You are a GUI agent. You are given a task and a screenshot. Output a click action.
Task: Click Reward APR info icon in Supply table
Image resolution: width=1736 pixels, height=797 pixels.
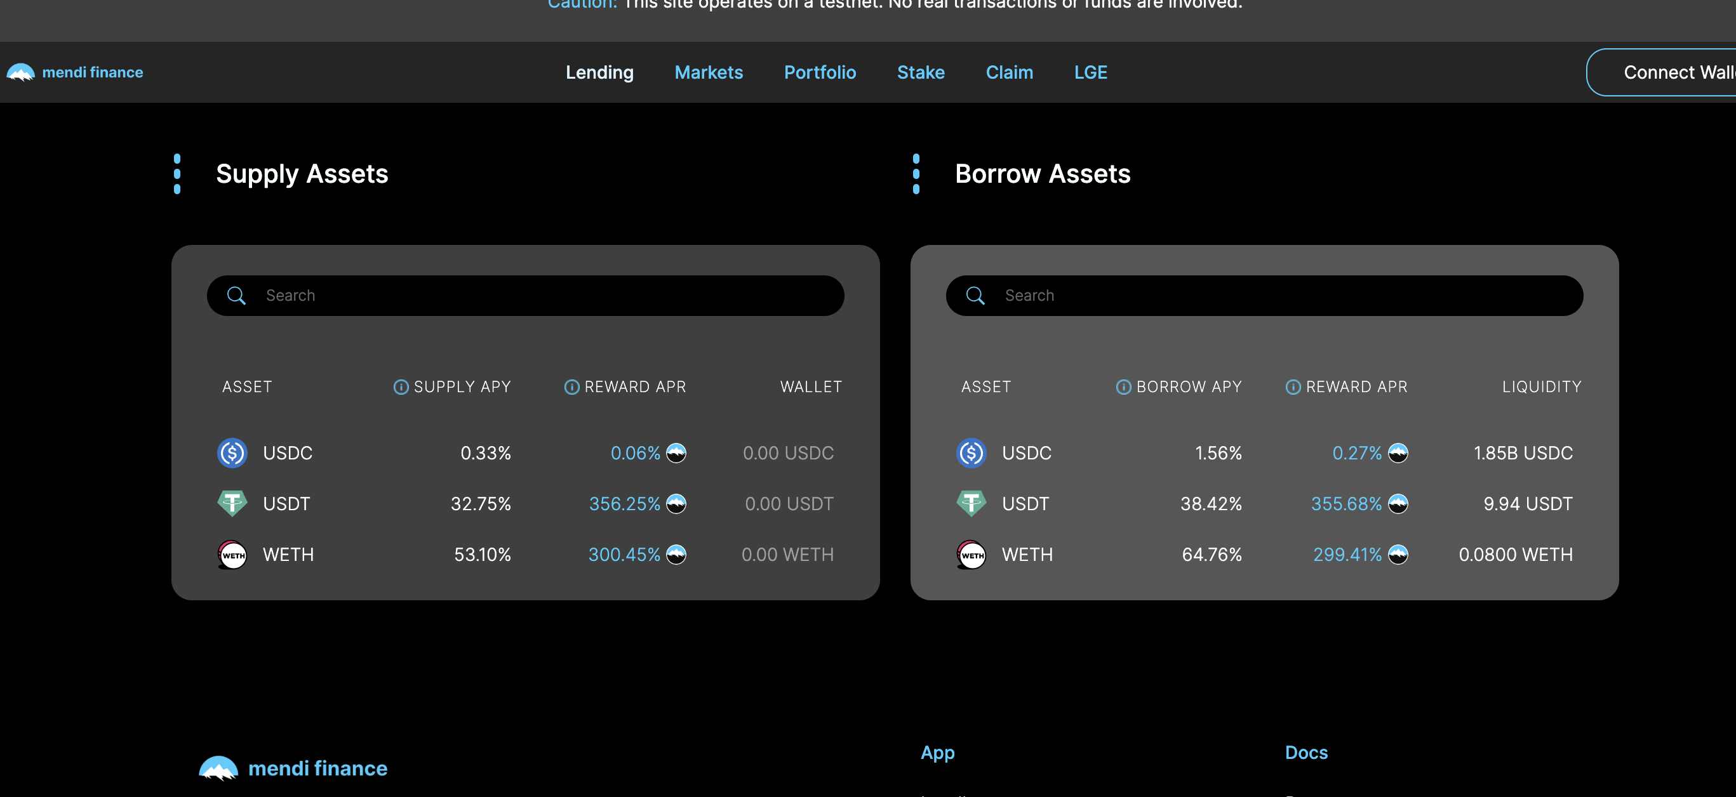(x=571, y=386)
